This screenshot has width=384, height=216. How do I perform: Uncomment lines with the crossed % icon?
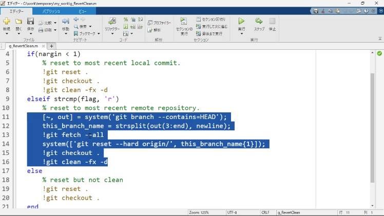coord(133,19)
